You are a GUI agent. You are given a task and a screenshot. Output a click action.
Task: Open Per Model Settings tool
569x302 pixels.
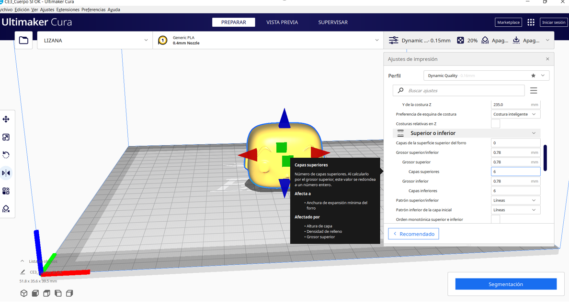pyautogui.click(x=6, y=191)
